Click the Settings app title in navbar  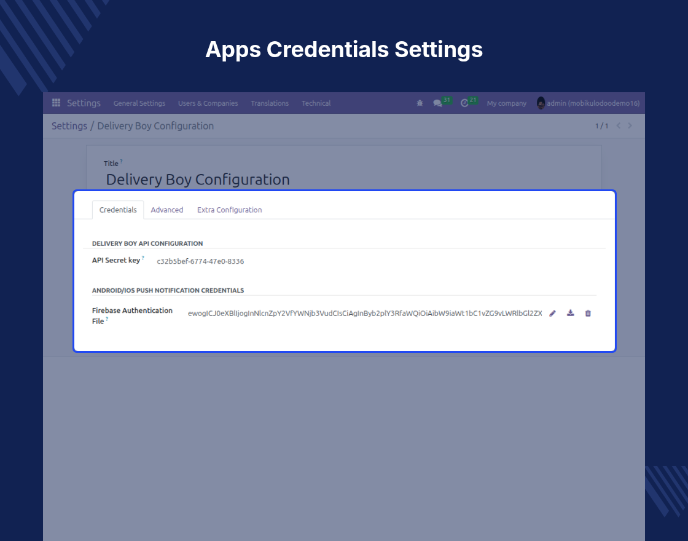coord(84,103)
